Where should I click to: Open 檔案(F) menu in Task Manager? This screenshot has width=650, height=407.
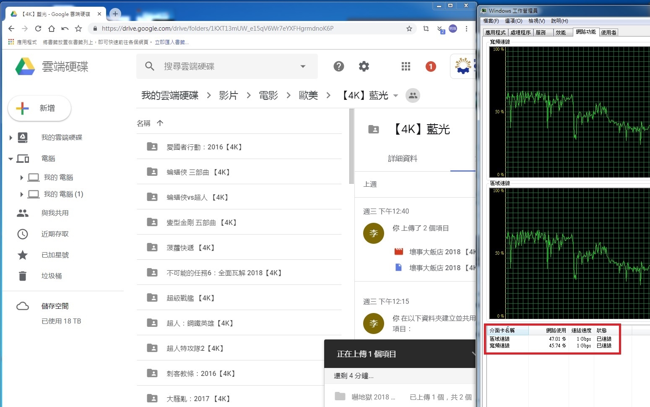click(x=491, y=21)
